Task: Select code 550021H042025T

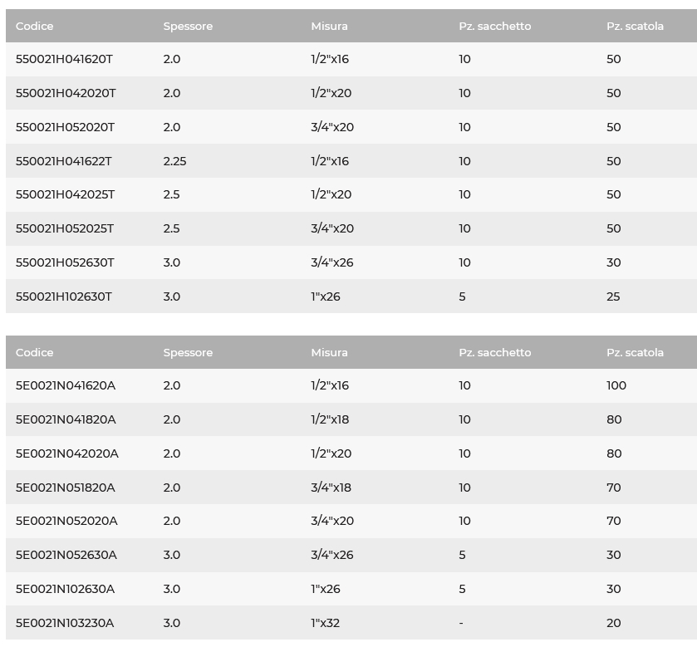Action: click(65, 194)
